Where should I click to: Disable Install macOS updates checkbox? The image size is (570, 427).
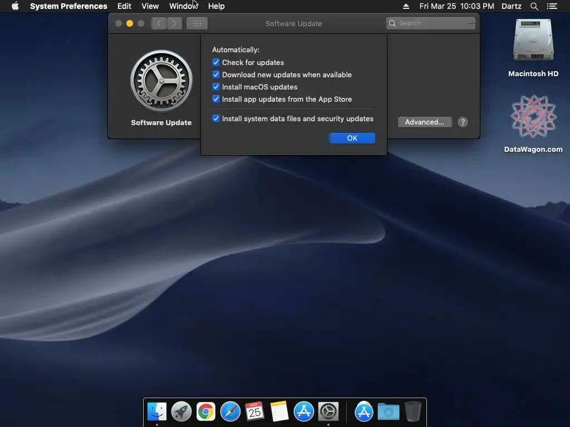(216, 87)
